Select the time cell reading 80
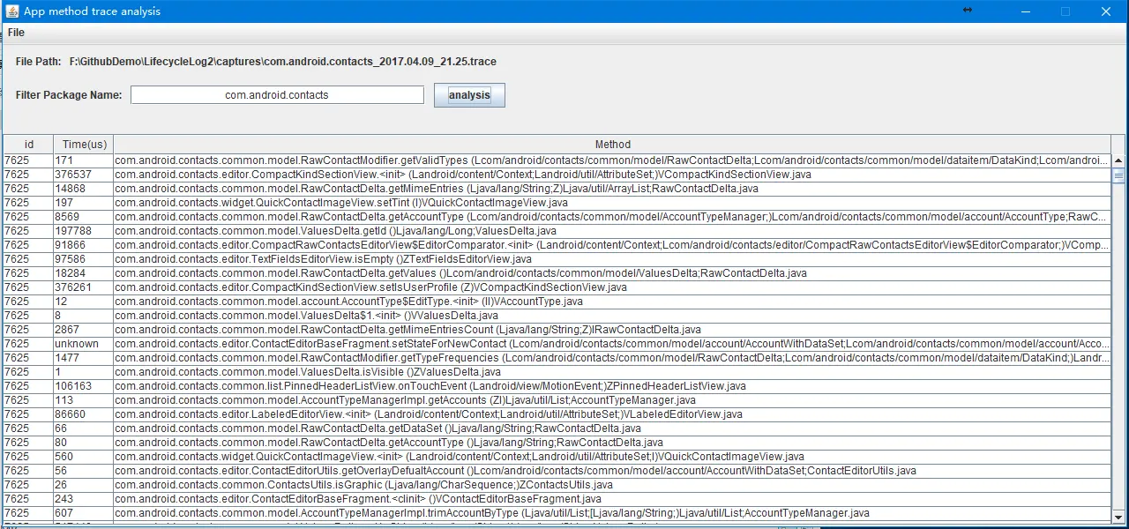1129x529 pixels. (83, 443)
